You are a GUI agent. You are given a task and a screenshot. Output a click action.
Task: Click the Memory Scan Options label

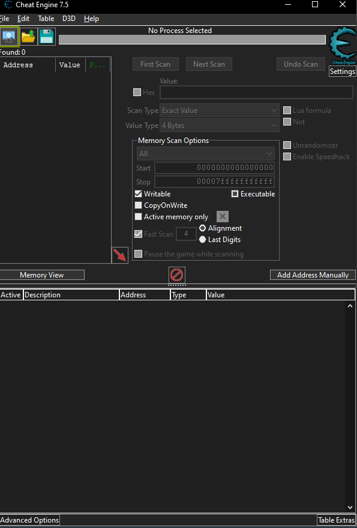click(x=173, y=141)
